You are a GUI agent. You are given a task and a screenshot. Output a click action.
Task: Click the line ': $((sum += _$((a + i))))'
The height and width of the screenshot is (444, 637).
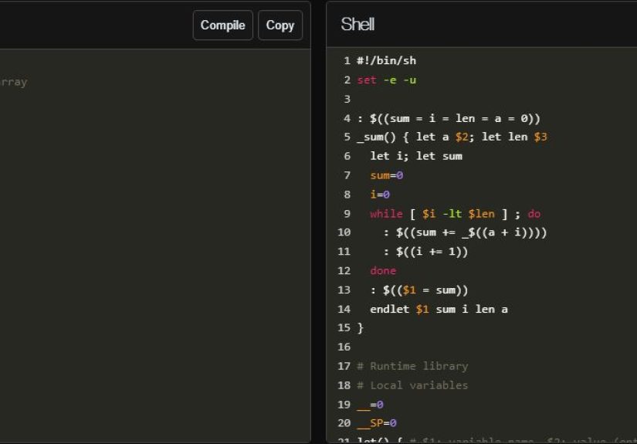(465, 232)
